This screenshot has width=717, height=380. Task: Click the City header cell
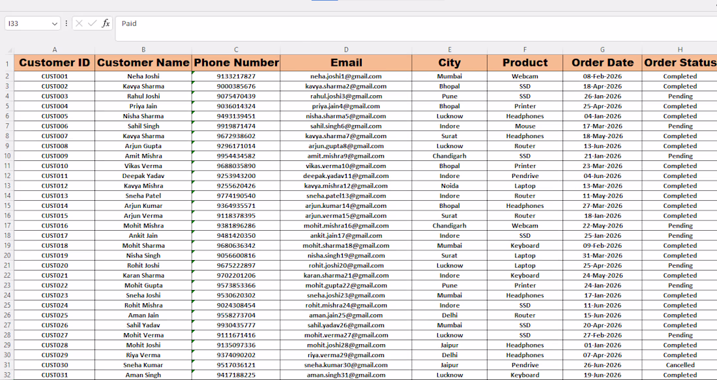(x=450, y=63)
